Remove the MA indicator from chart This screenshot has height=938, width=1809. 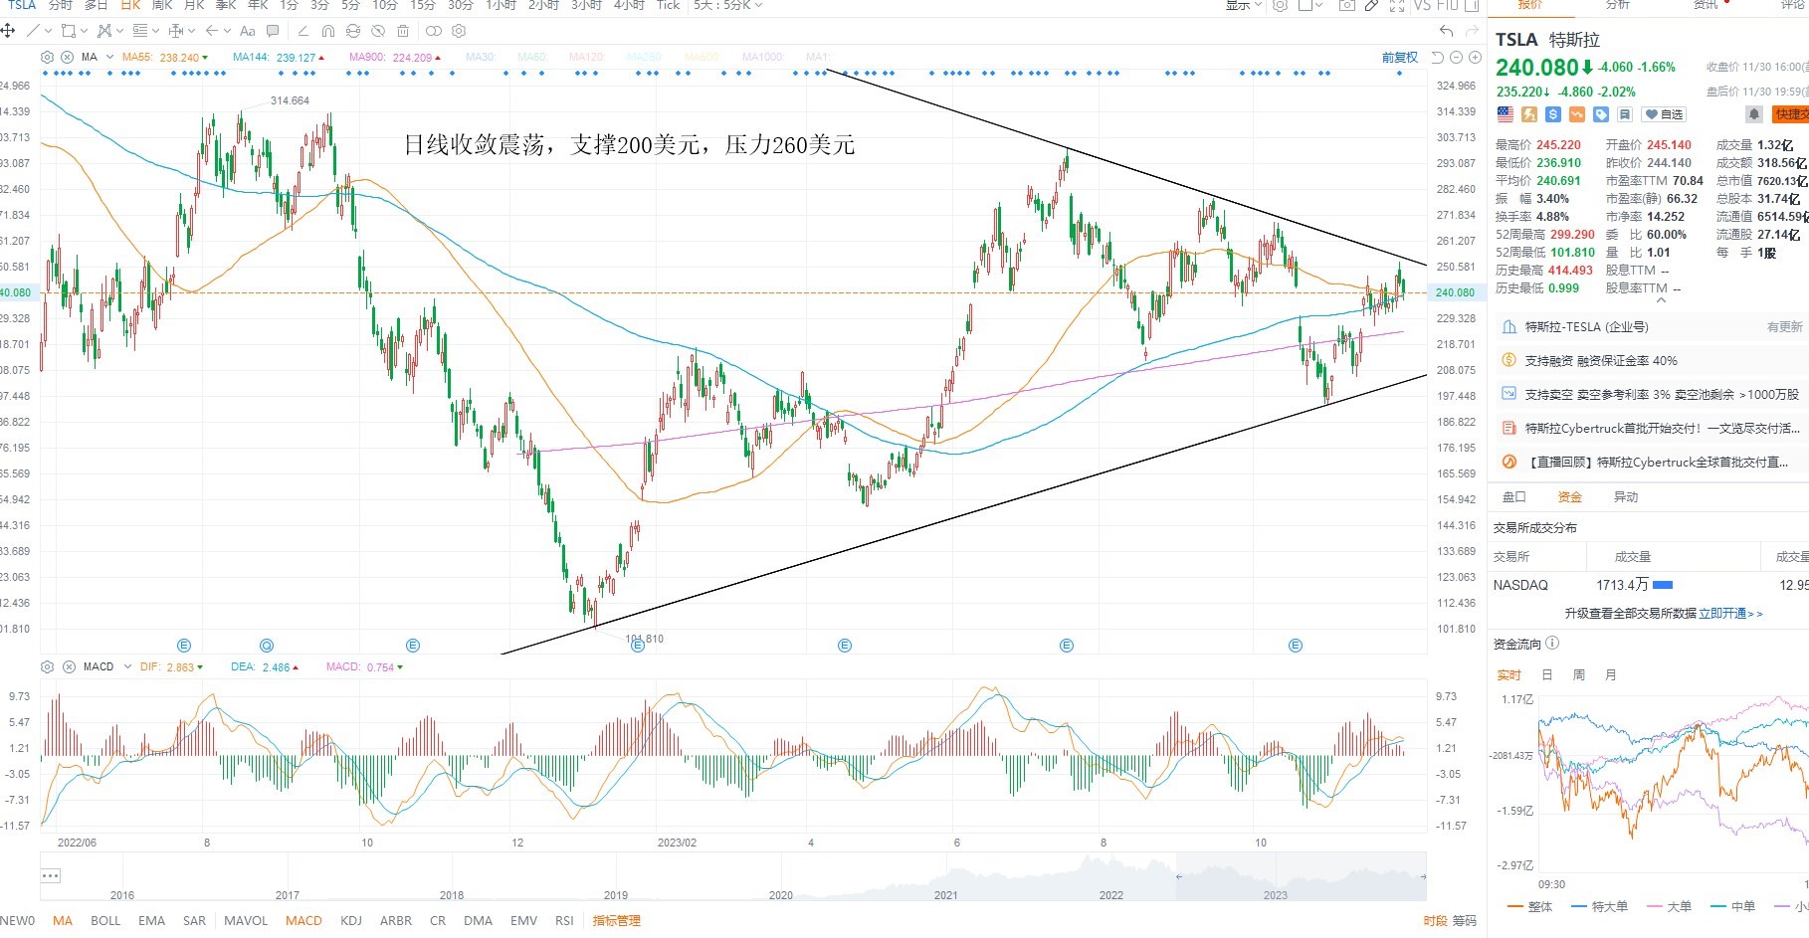click(x=67, y=57)
